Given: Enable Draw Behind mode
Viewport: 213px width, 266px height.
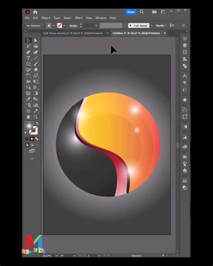Looking at the screenshot, I should [x=32, y=145].
